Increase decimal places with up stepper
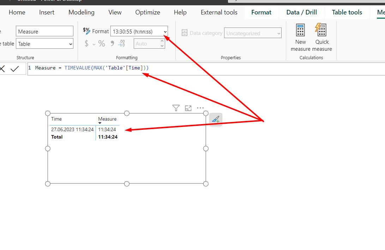The height and width of the screenshot is (250, 385). pyautogui.click(x=162, y=41)
